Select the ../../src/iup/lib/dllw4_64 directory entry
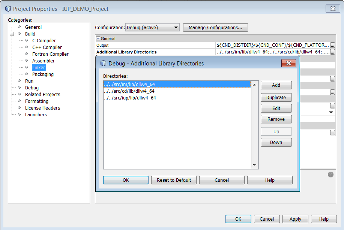Viewport: 344px width, 230px height. point(130,98)
